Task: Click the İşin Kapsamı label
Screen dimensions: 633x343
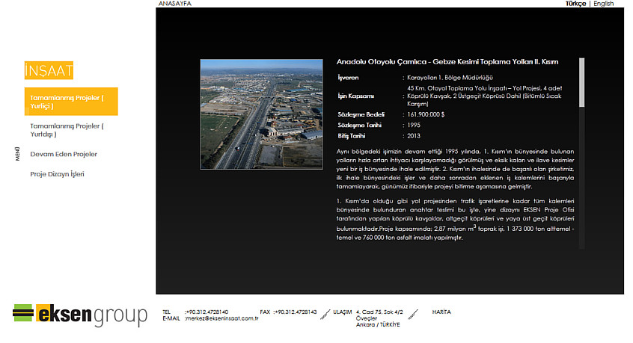Action: 355,96
